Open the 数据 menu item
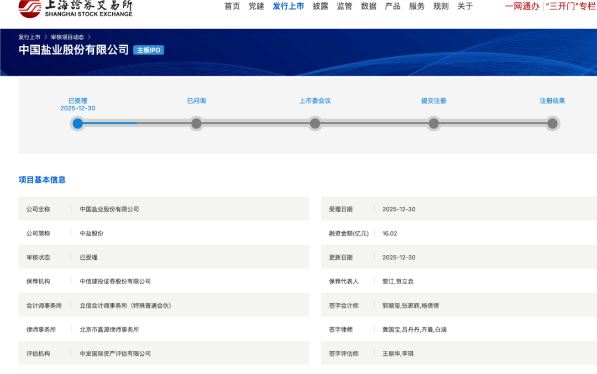The height and width of the screenshot is (374, 597). (369, 6)
